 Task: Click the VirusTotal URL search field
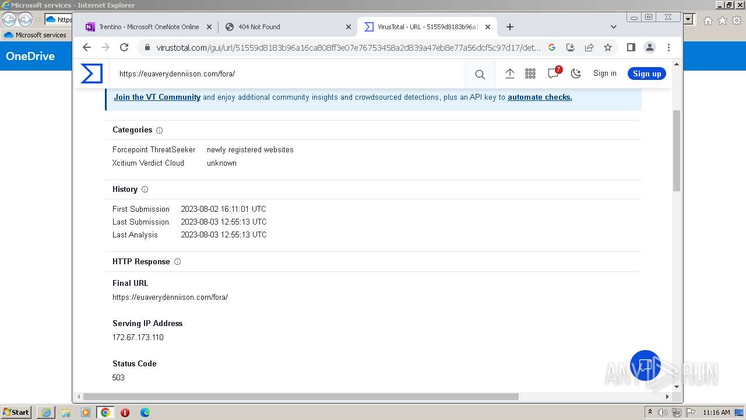click(288, 74)
